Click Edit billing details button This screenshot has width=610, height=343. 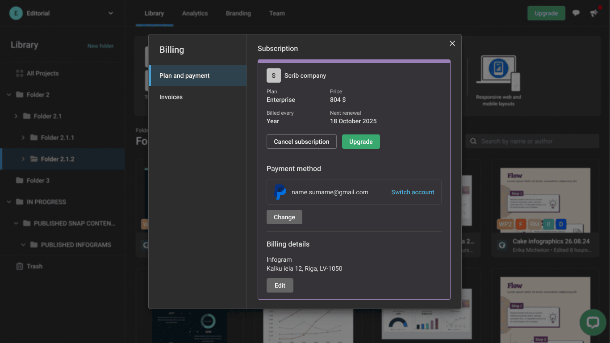tap(280, 285)
